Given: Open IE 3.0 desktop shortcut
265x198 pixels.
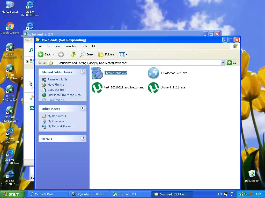Looking at the screenshot, I should 10,93.
